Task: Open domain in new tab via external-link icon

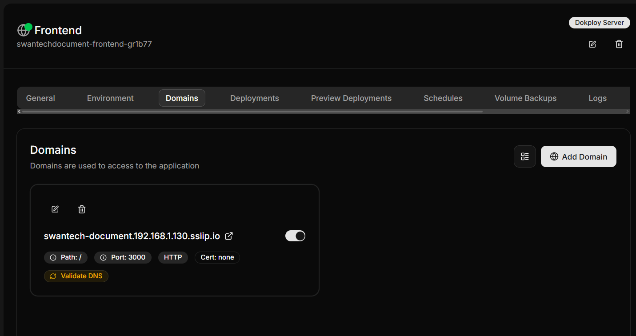Action: click(x=229, y=236)
